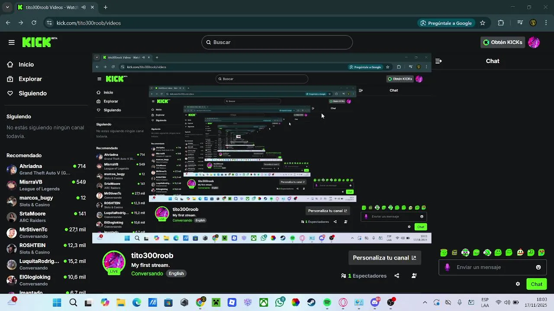The height and width of the screenshot is (311, 554).
Task: Mute this tab via the tab audio icon
Action: tap(84, 7)
